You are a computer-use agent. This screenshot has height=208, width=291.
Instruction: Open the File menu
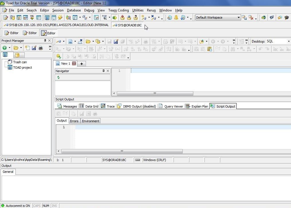pyautogui.click(x=11, y=10)
